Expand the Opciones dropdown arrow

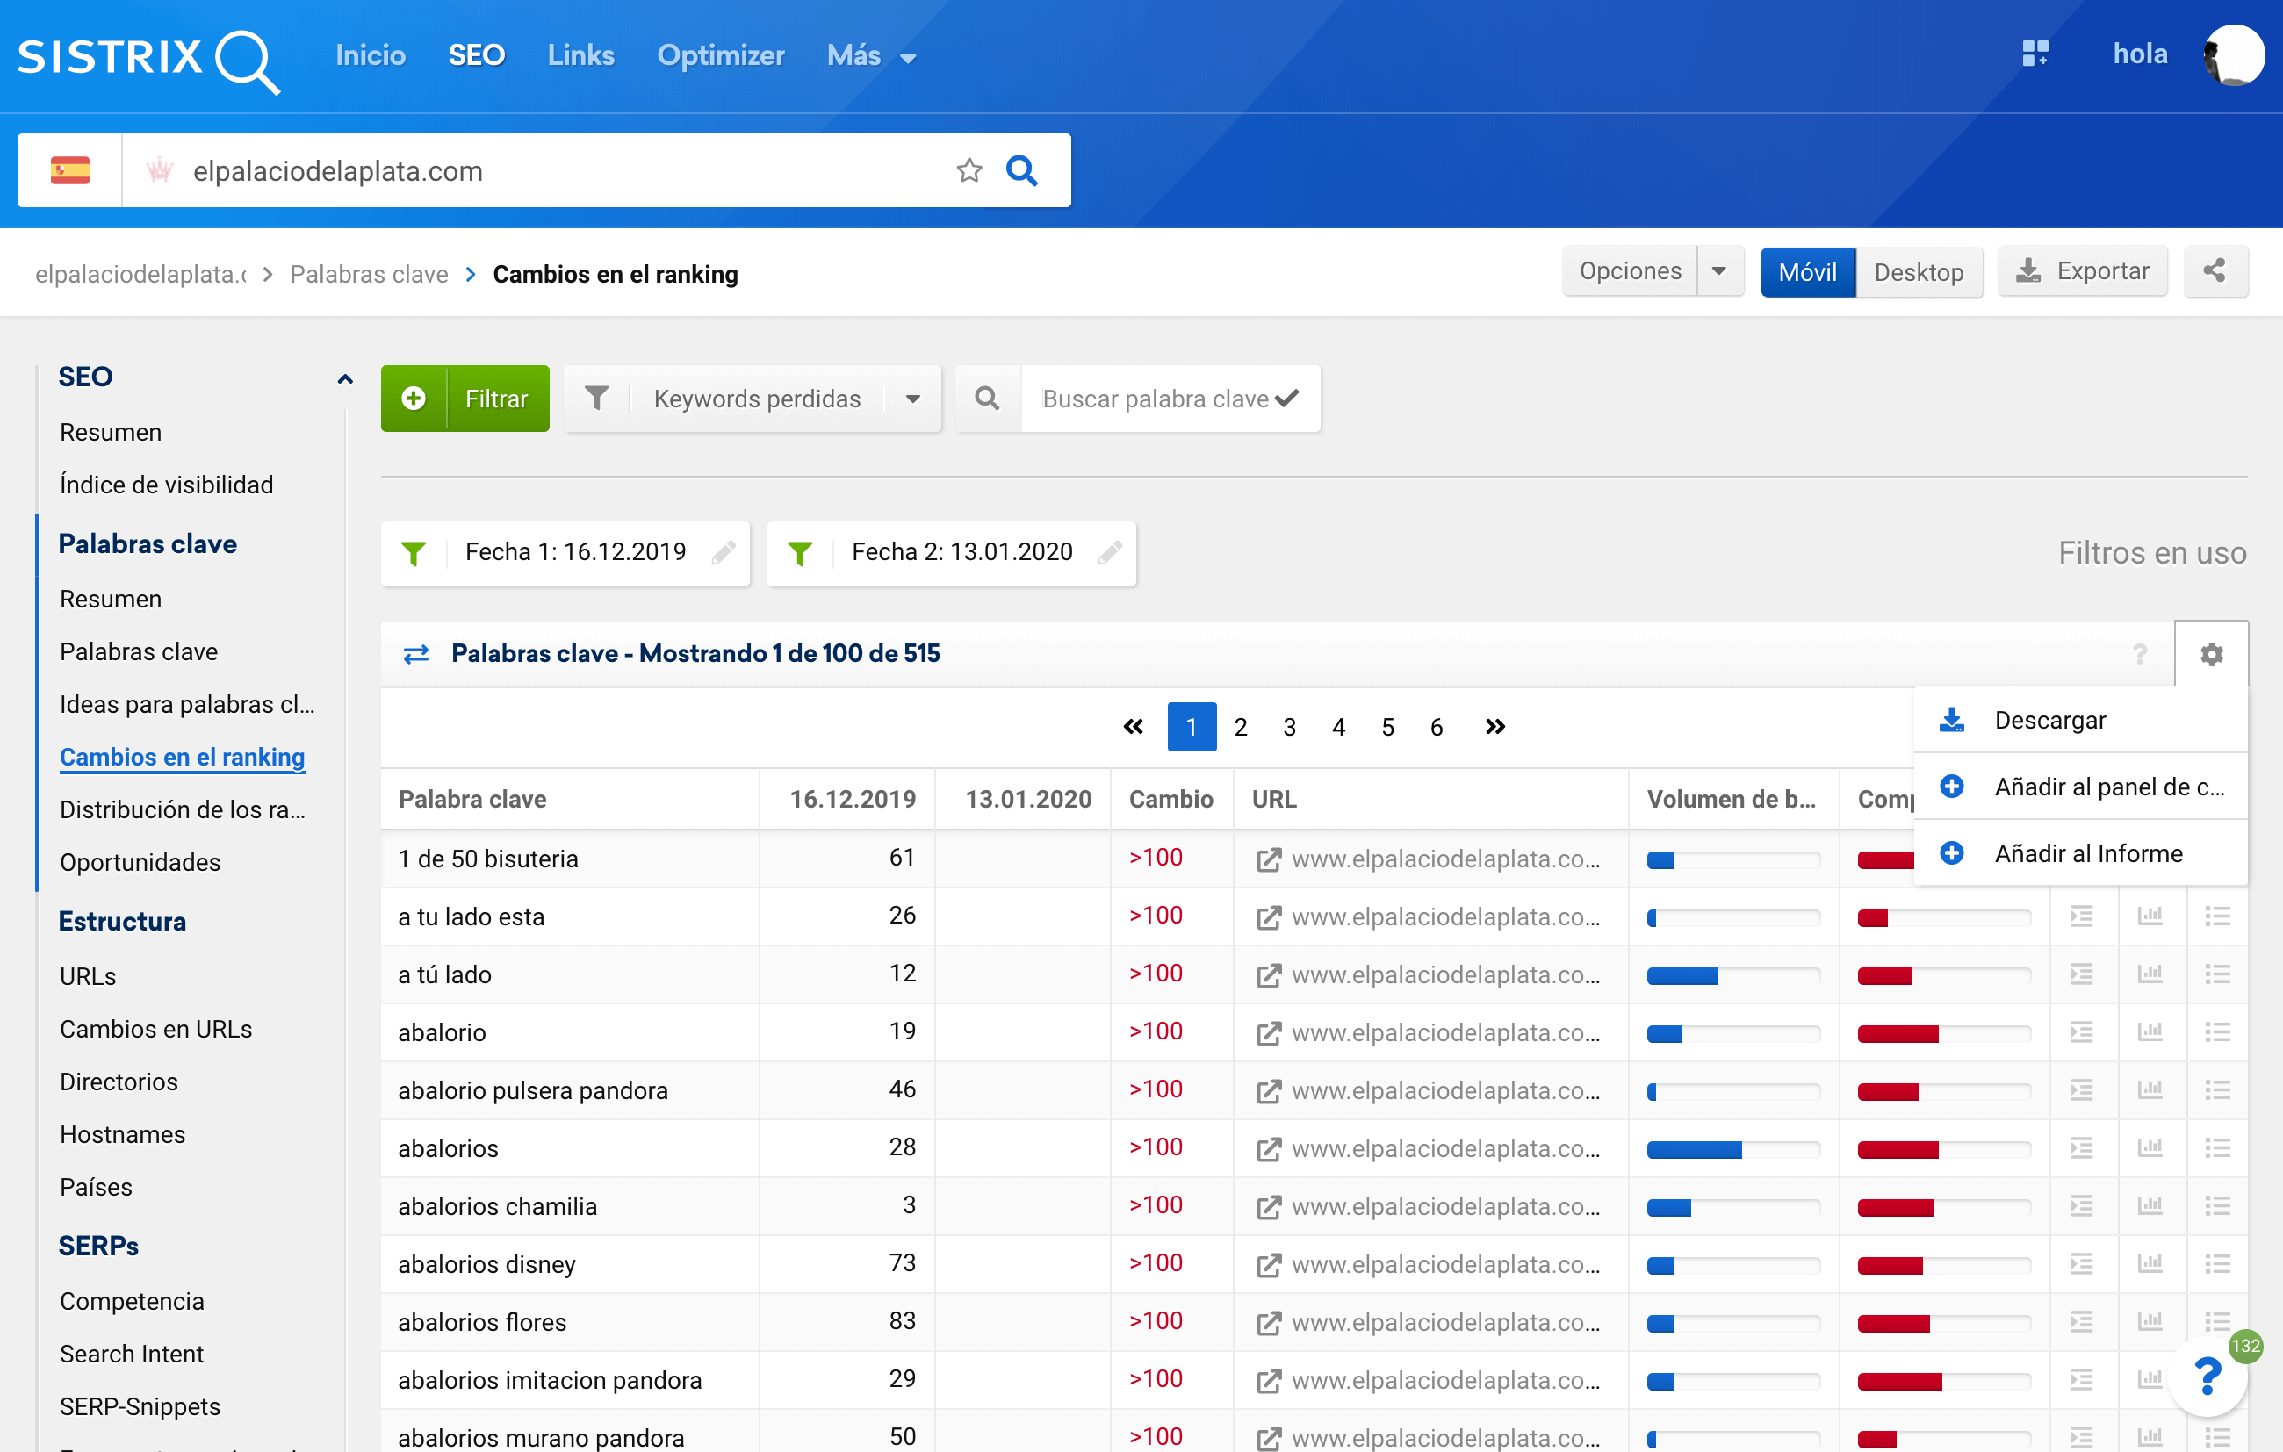(1719, 272)
